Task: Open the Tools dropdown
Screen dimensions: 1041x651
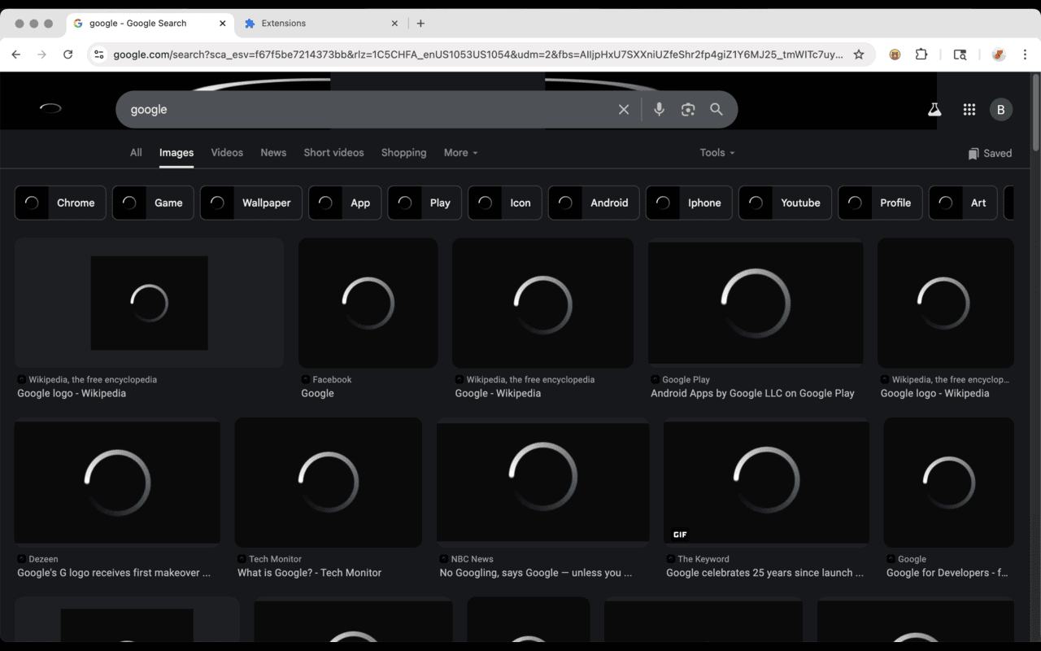Action: [717, 152]
